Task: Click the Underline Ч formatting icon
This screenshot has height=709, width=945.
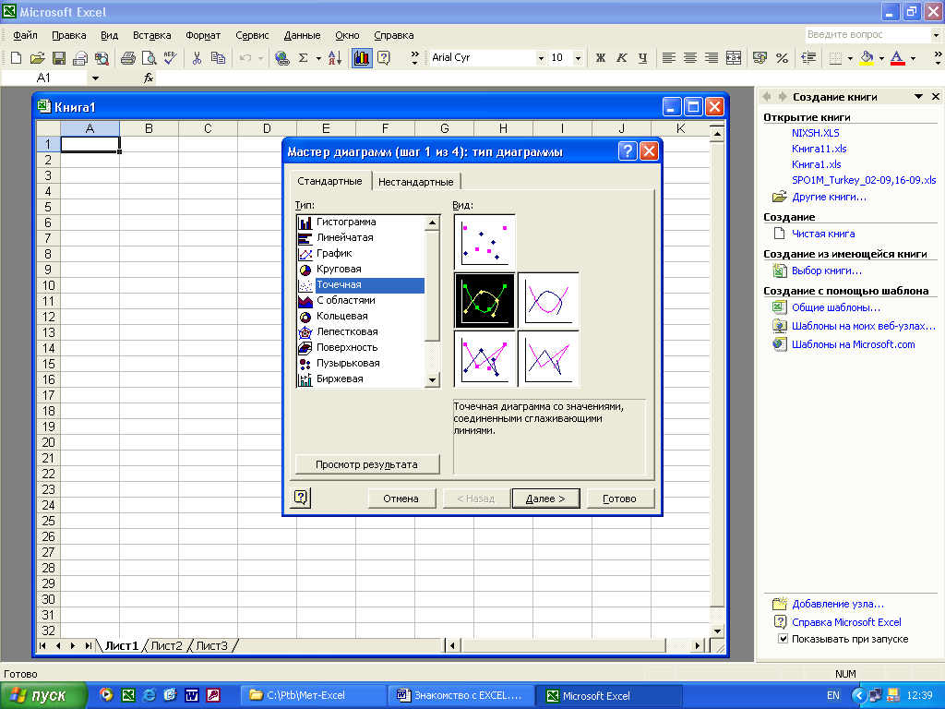Action: pos(642,58)
